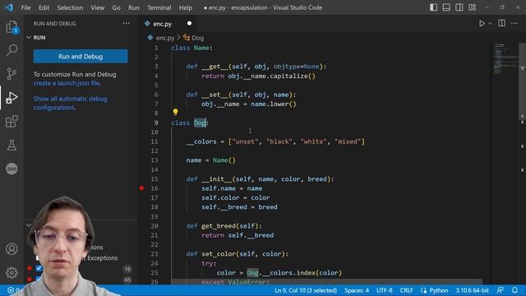Open the Run menu
This screenshot has height=296, width=526.
[x=133, y=7]
